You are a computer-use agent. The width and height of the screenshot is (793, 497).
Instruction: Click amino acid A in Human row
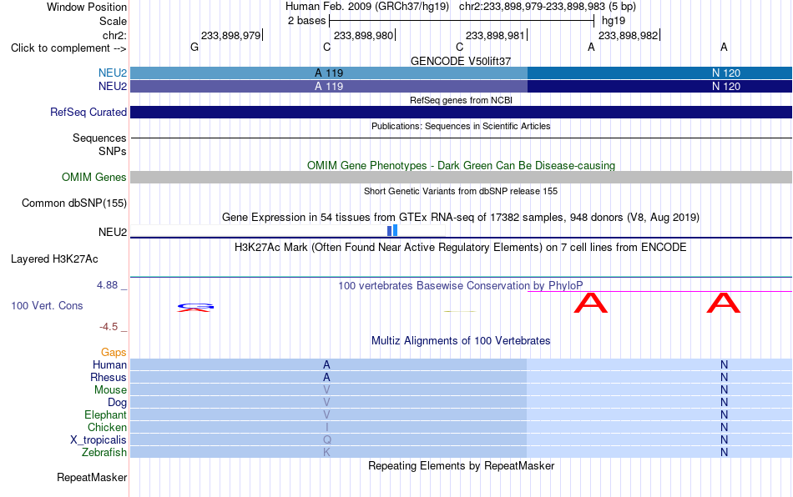(x=326, y=364)
